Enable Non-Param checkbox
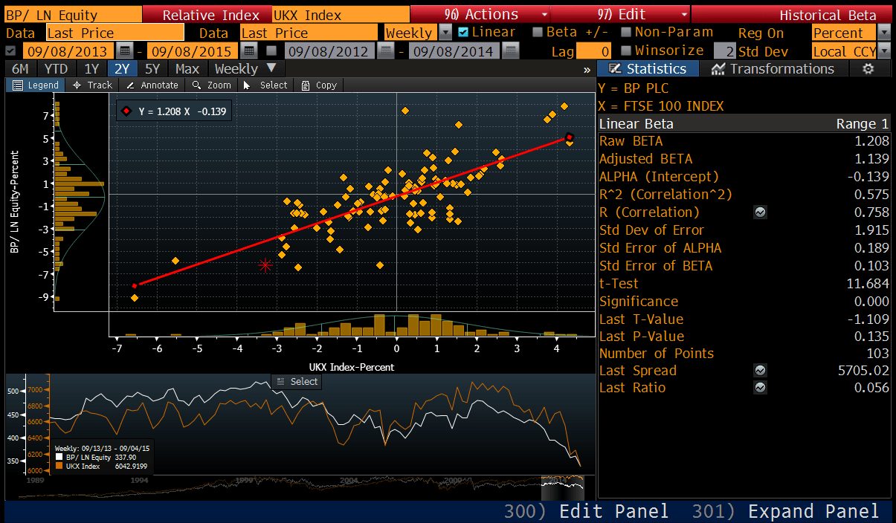This screenshot has width=896, height=523. 626,32
